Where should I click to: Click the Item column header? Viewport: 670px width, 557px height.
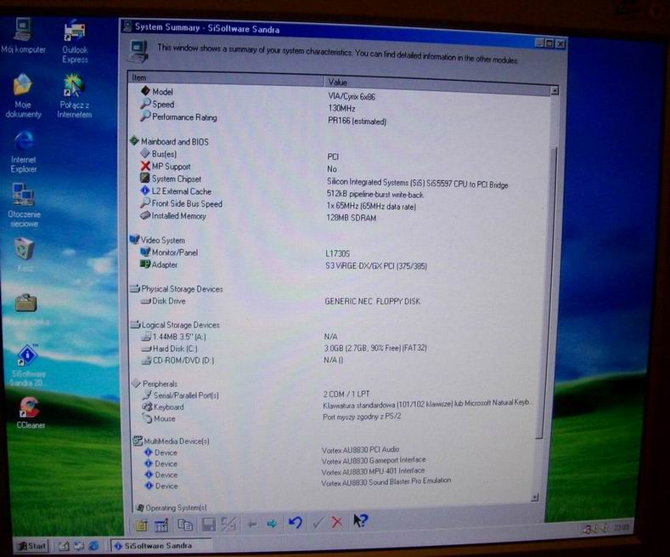[226, 78]
